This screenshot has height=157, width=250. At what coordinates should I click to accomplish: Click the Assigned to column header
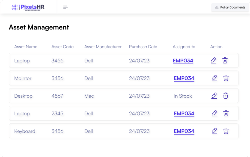click(184, 47)
